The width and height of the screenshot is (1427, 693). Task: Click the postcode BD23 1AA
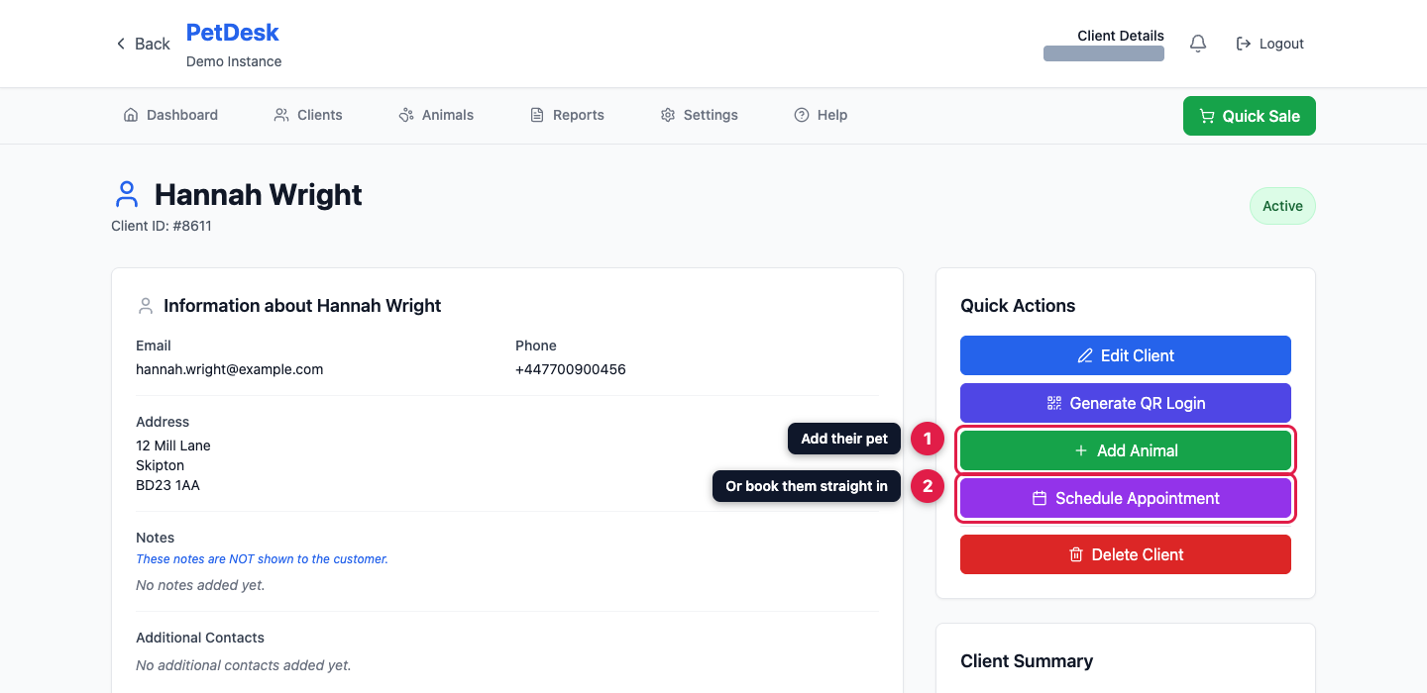click(x=167, y=485)
